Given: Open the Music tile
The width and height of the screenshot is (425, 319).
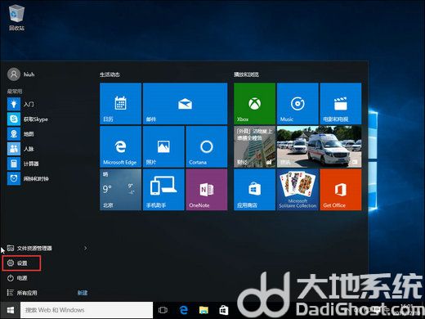Looking at the screenshot, I should click(x=297, y=104).
